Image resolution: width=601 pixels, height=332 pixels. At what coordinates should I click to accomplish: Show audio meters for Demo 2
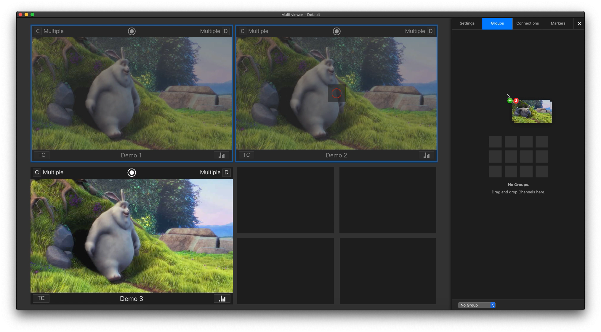pyautogui.click(x=427, y=155)
